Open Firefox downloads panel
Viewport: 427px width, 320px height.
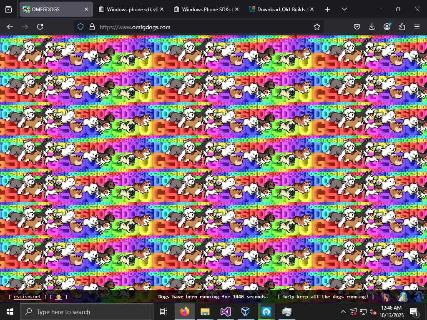[x=372, y=27]
